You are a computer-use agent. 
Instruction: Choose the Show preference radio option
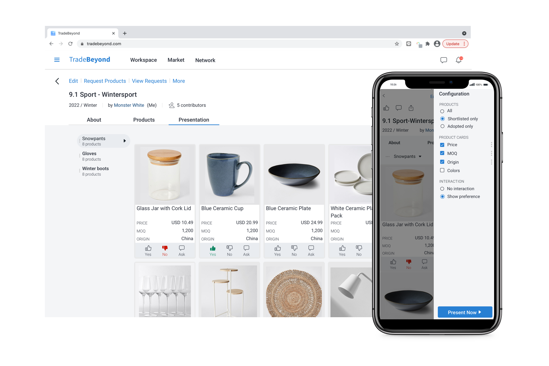(443, 196)
